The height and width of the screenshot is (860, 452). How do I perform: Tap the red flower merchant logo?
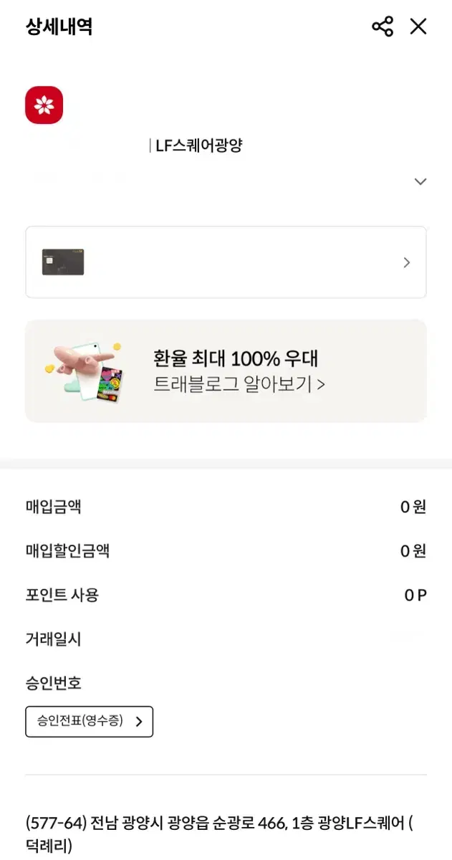pyautogui.click(x=44, y=105)
